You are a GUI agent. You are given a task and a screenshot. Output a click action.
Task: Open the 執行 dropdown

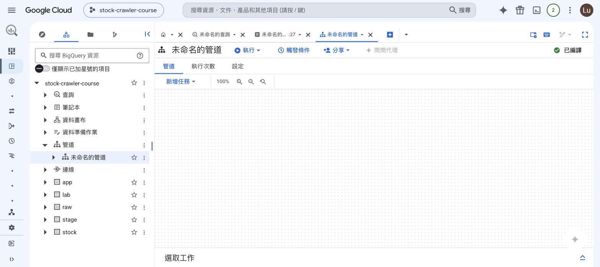[x=248, y=50]
